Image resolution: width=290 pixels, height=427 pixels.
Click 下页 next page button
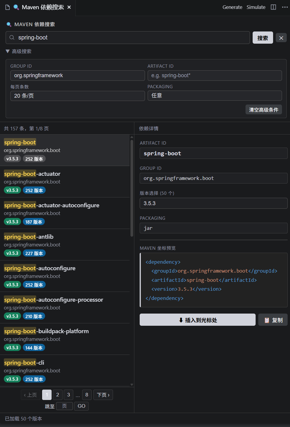(x=103, y=395)
